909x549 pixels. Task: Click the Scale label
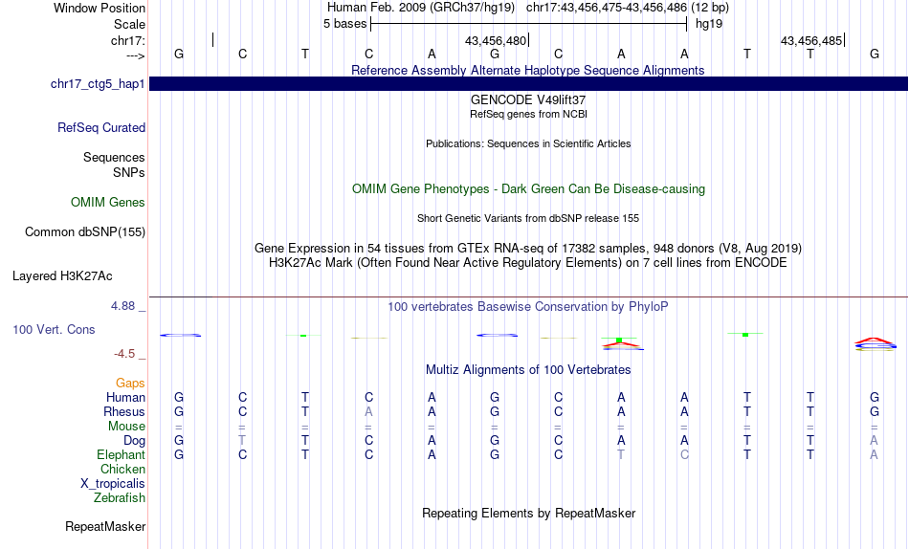point(129,24)
